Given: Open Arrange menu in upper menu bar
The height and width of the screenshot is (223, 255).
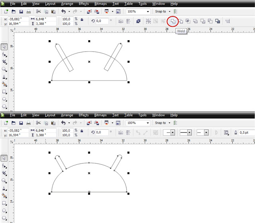Looking at the screenshot, I should pyautogui.click(x=67, y=4).
